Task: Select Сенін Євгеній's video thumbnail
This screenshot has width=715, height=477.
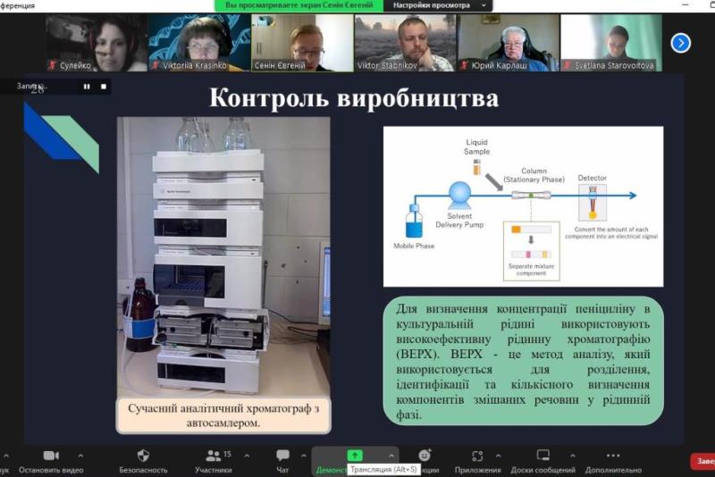Action: click(302, 43)
